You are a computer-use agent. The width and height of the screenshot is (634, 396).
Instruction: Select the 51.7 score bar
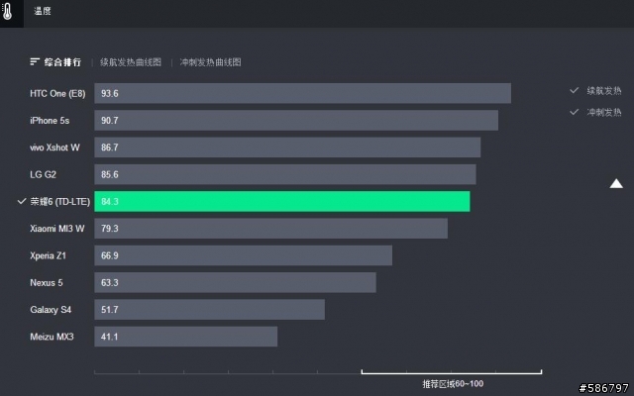pyautogui.click(x=209, y=310)
